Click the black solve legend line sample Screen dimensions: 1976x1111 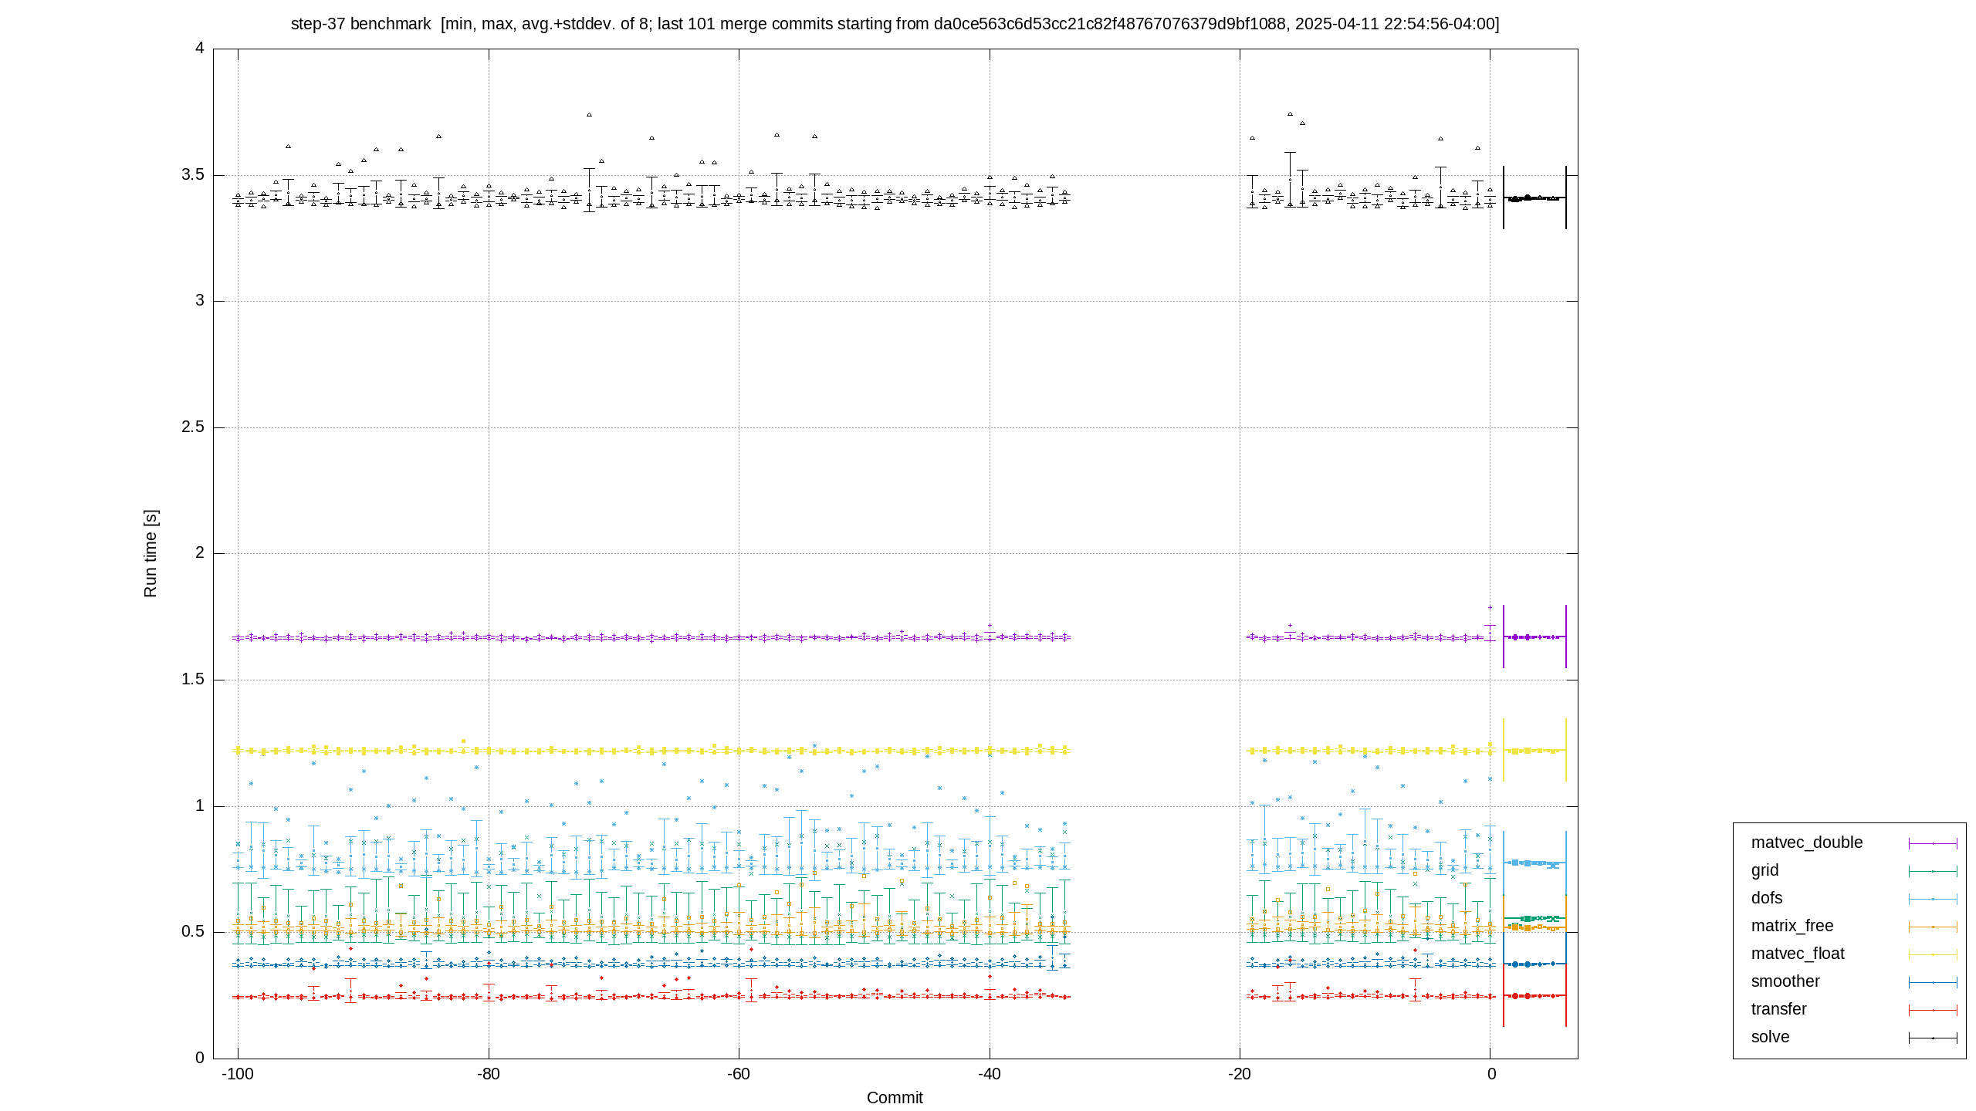coord(1933,1038)
